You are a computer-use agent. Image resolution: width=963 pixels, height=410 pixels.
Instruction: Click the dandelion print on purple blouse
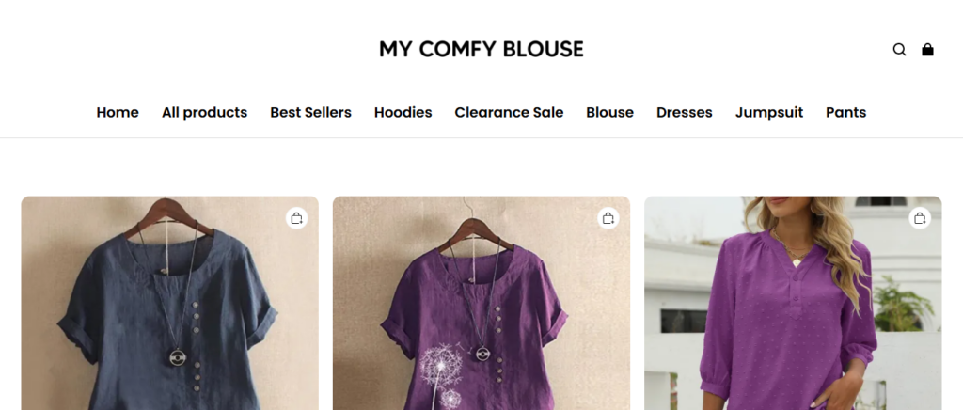[x=444, y=371]
